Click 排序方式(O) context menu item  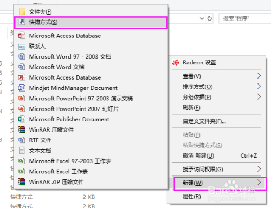click(x=217, y=87)
